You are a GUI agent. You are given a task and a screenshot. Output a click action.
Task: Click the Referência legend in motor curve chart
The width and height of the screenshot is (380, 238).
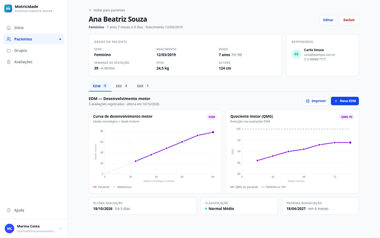click(122, 187)
